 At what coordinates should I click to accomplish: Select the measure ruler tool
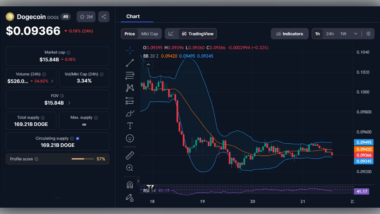pos(130,155)
